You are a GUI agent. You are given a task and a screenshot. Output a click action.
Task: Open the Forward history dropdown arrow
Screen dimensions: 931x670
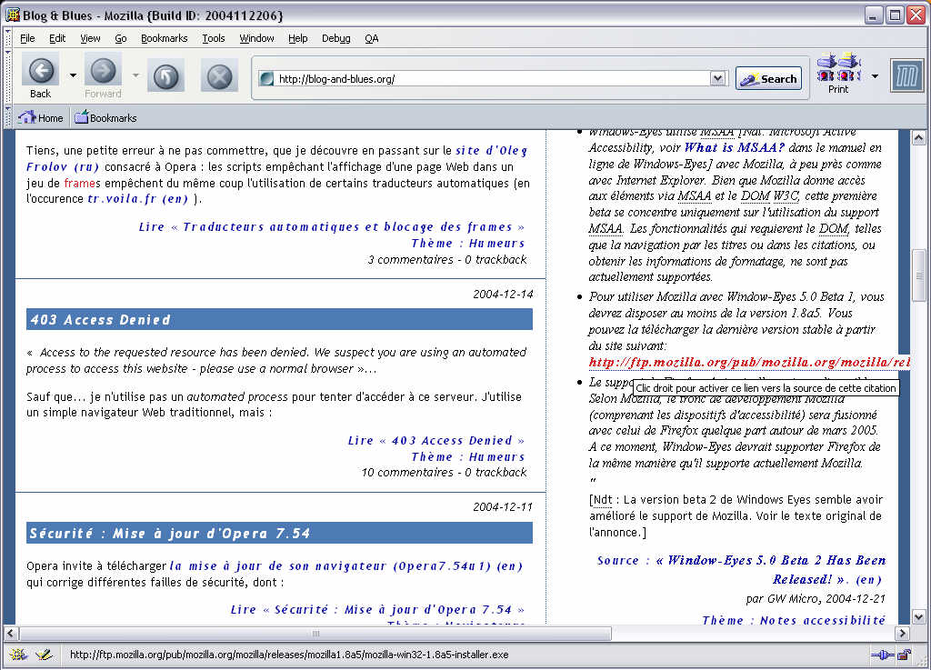pyautogui.click(x=135, y=75)
